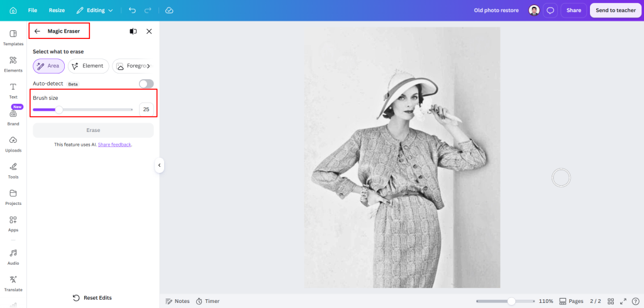Open the Share feedback link

pos(114,145)
